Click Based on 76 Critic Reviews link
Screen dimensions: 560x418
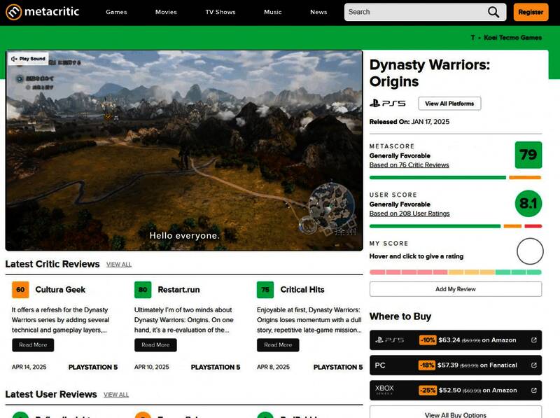coord(409,165)
